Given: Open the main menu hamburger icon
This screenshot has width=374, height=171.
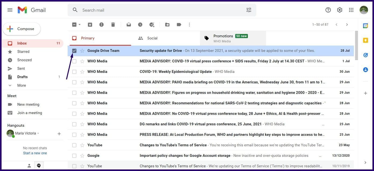Looking at the screenshot, I should point(10,10).
